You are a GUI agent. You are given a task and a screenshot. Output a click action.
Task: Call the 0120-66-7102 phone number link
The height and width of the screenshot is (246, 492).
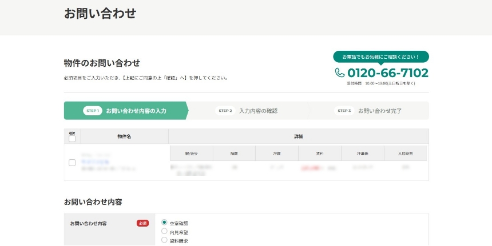[x=387, y=73]
